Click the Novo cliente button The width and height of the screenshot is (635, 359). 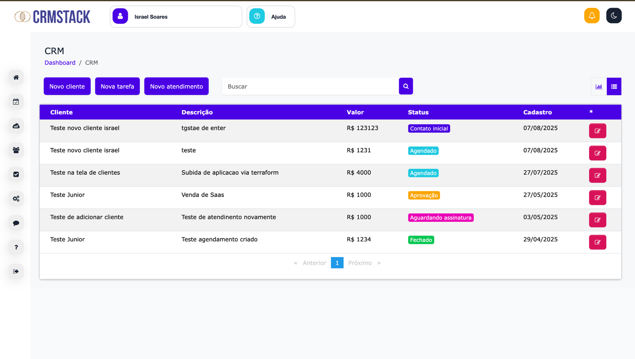click(x=67, y=86)
